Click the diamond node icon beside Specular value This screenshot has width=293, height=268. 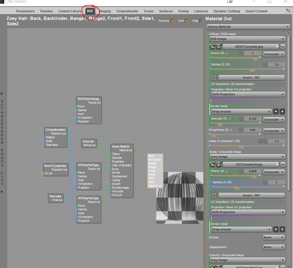point(241,119)
